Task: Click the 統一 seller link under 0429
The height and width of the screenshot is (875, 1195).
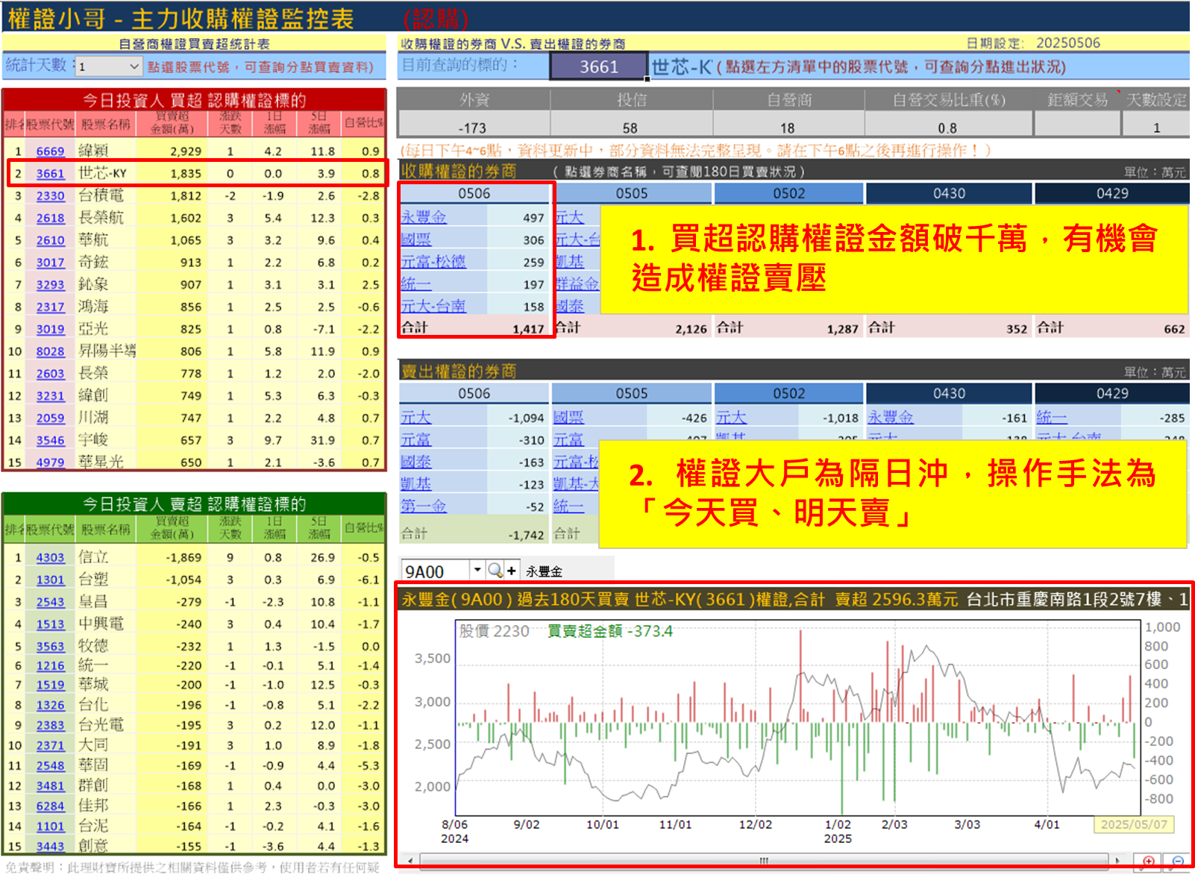Action: [1052, 418]
